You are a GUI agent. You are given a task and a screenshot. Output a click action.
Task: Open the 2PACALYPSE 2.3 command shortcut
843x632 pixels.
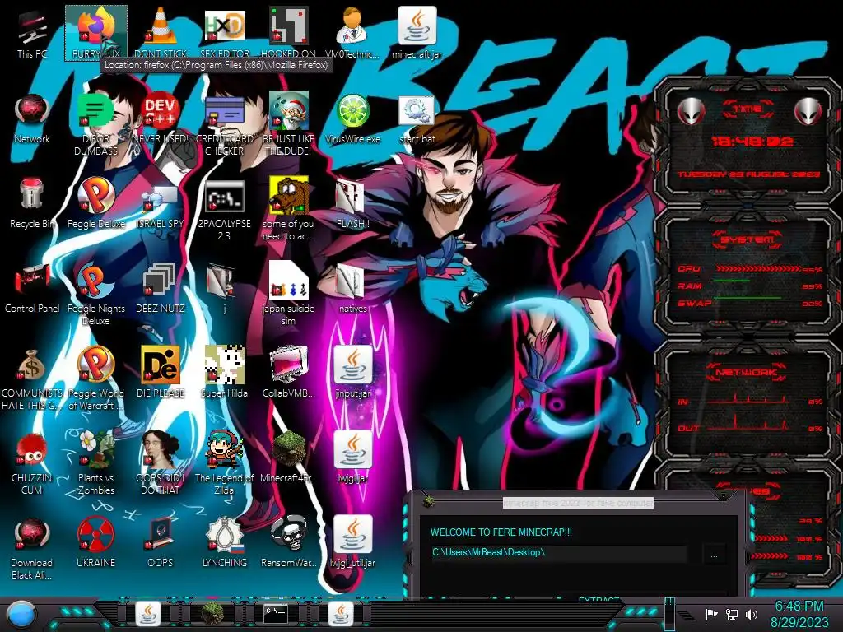[225, 210]
